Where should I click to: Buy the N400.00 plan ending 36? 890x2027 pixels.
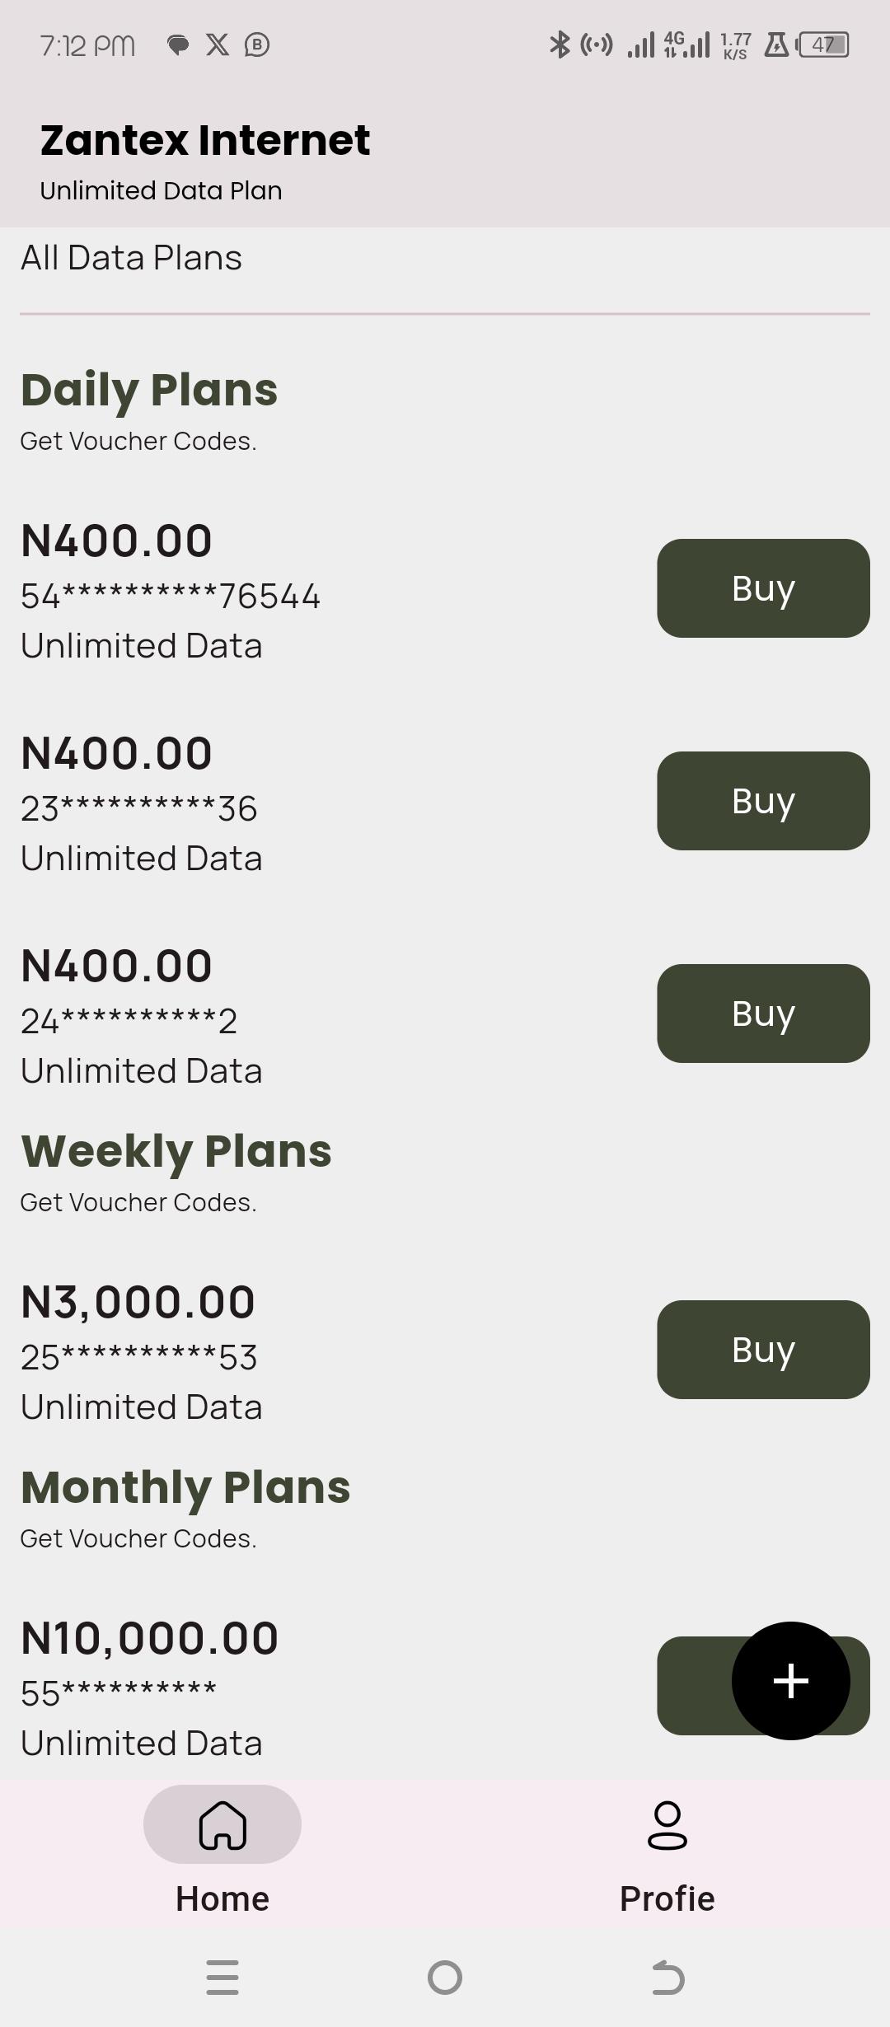(763, 801)
